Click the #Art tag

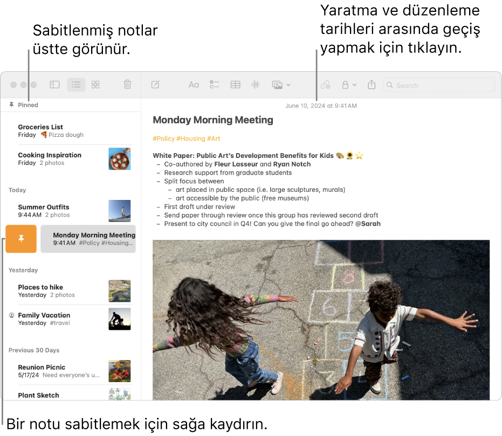pyautogui.click(x=214, y=139)
